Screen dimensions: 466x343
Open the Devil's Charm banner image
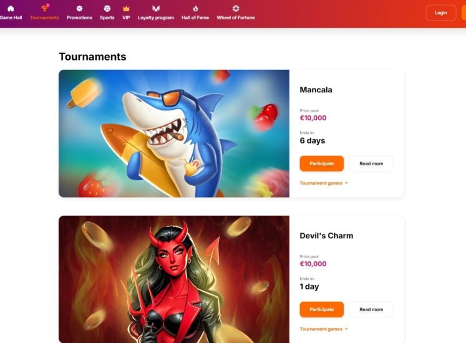point(174,279)
